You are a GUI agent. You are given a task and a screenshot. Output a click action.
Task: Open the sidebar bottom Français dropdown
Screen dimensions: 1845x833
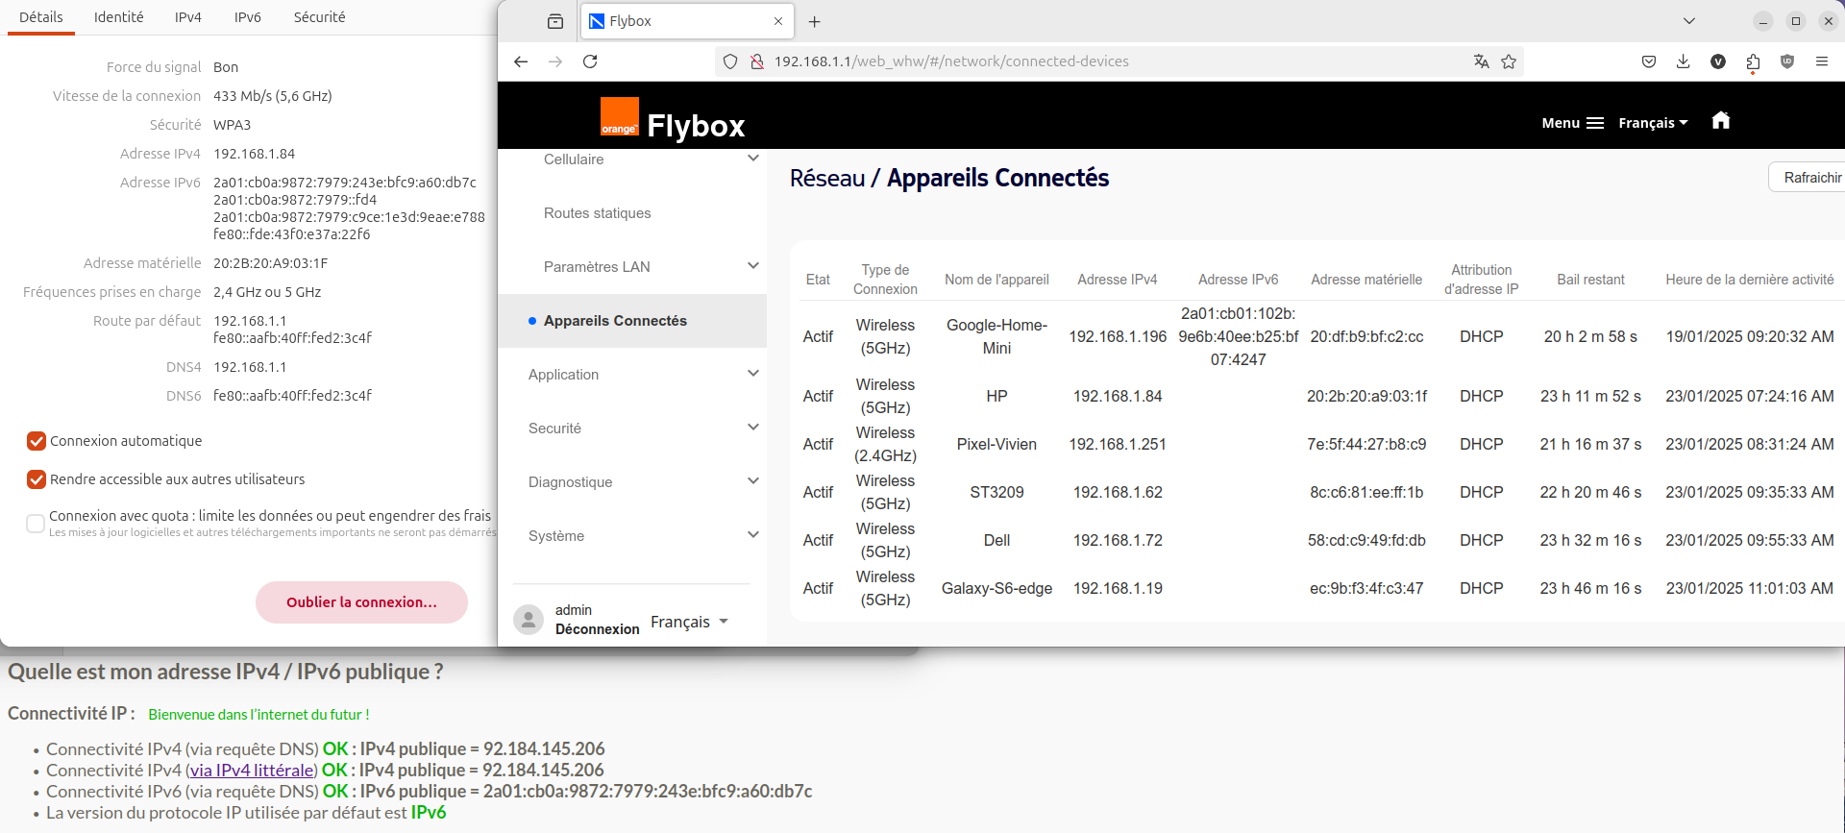690,622
